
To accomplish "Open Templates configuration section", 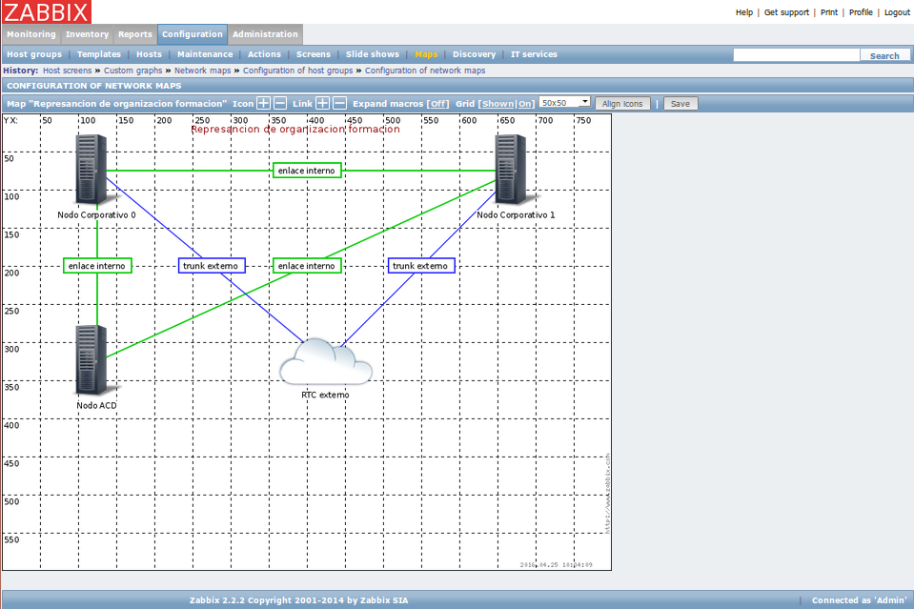I will coord(98,54).
